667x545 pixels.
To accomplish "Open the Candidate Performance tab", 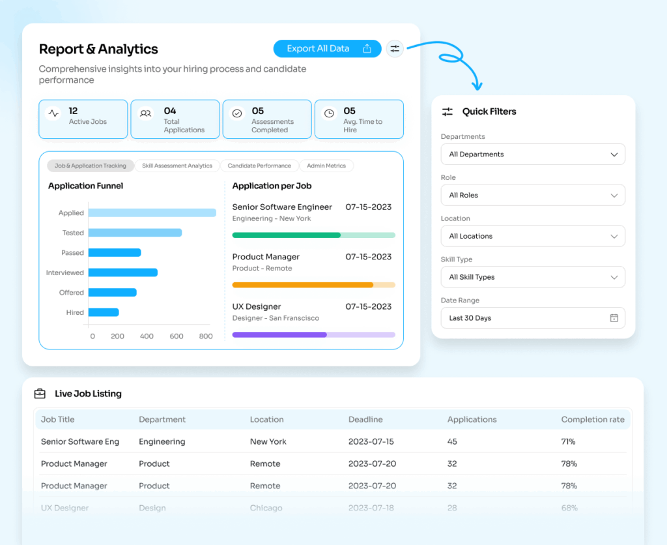I will tap(259, 166).
